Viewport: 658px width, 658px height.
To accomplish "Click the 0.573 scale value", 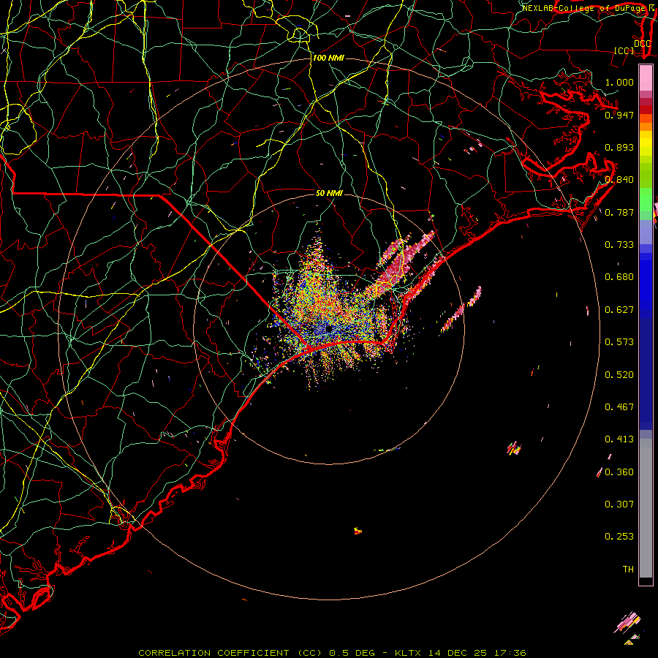I will click(x=619, y=342).
